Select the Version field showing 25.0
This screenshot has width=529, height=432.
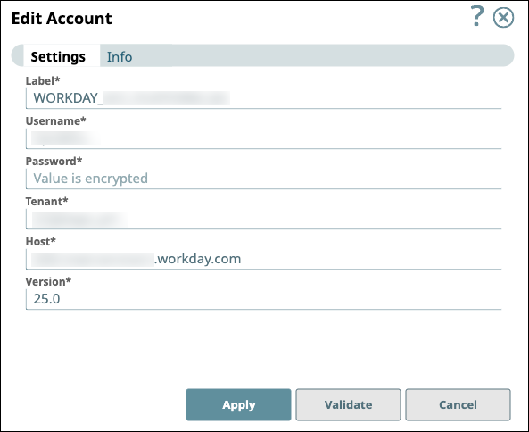[x=263, y=299]
